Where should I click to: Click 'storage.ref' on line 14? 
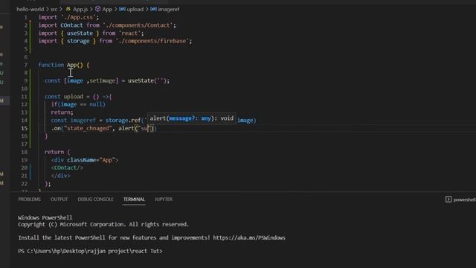coord(123,121)
